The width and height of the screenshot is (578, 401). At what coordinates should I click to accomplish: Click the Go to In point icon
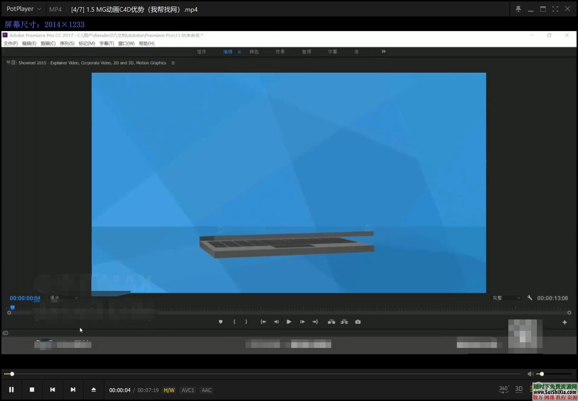tap(263, 322)
